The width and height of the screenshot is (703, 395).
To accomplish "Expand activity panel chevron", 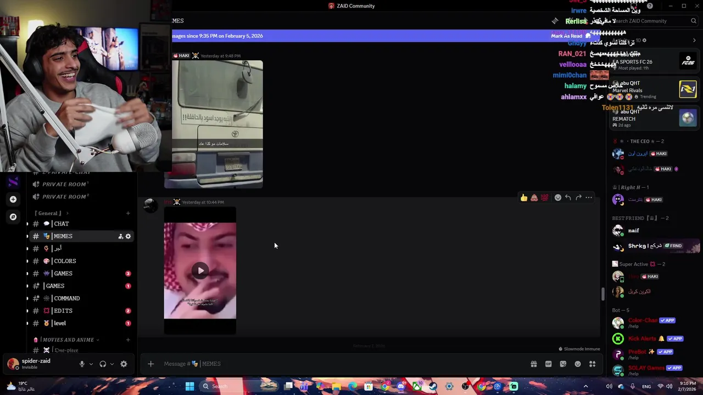I will (x=694, y=40).
